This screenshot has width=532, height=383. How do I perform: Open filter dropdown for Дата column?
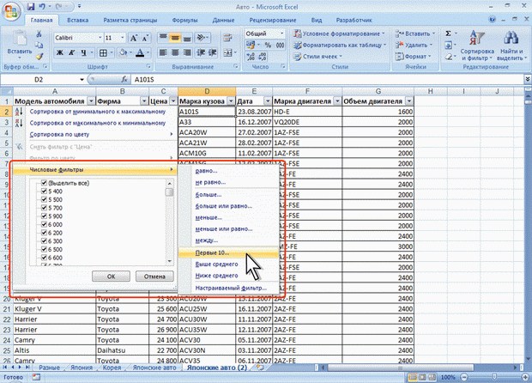pos(268,101)
